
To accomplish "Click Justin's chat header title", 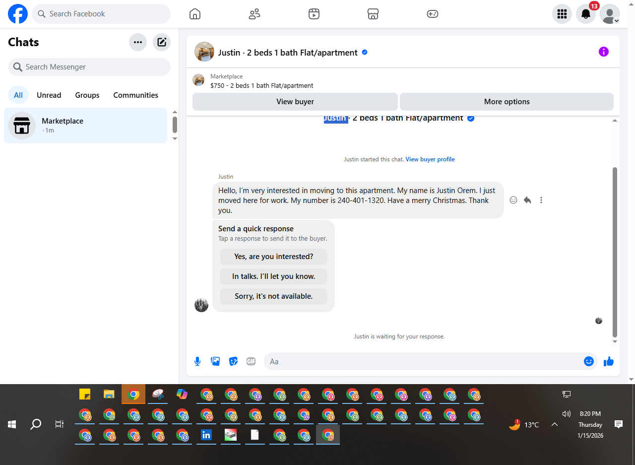I will tap(288, 53).
